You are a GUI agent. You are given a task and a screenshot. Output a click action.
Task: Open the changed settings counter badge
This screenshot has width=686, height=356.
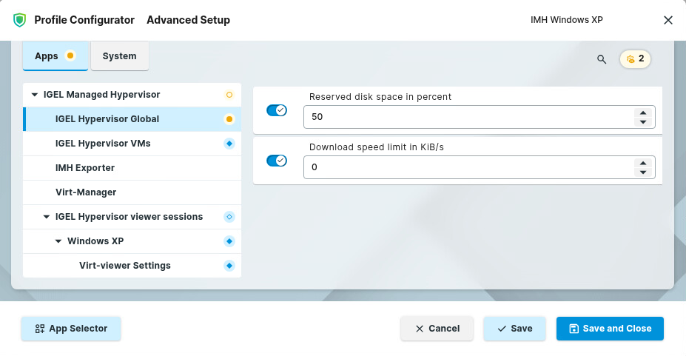tap(635, 59)
